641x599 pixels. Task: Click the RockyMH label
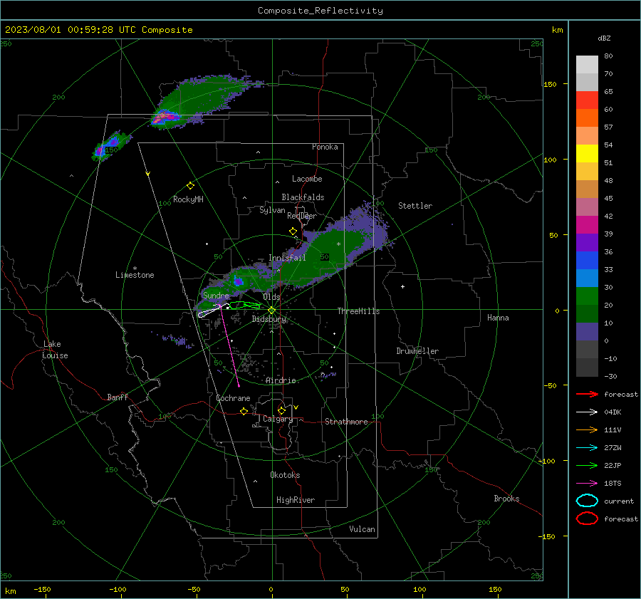pos(188,199)
